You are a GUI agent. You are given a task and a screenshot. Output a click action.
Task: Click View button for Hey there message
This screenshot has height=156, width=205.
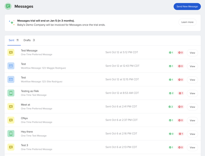pyautogui.click(x=192, y=134)
